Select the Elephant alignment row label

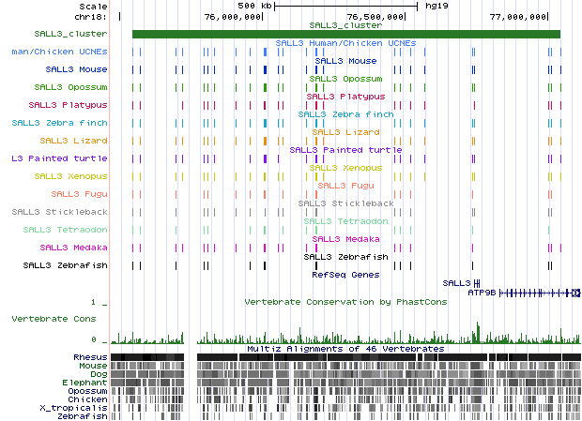coord(85,383)
